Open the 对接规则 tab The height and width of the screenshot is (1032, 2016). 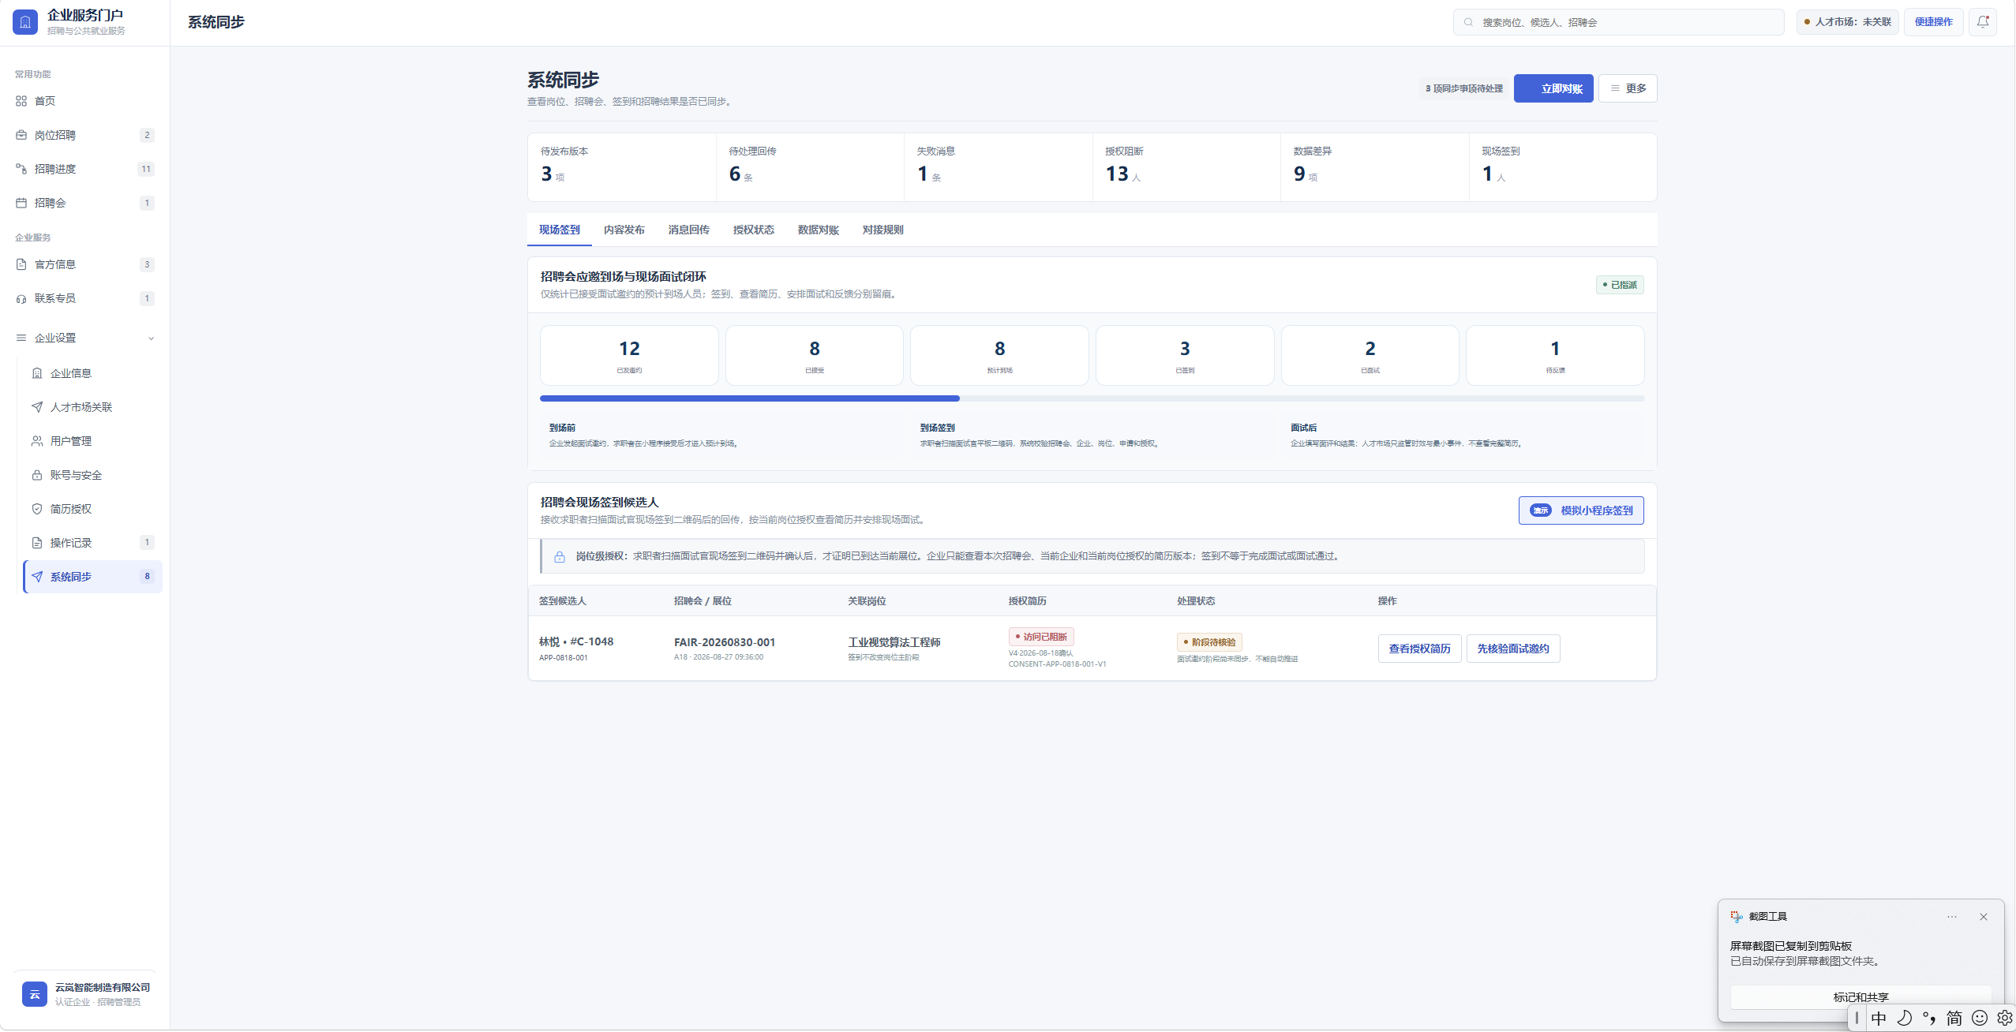coord(883,230)
